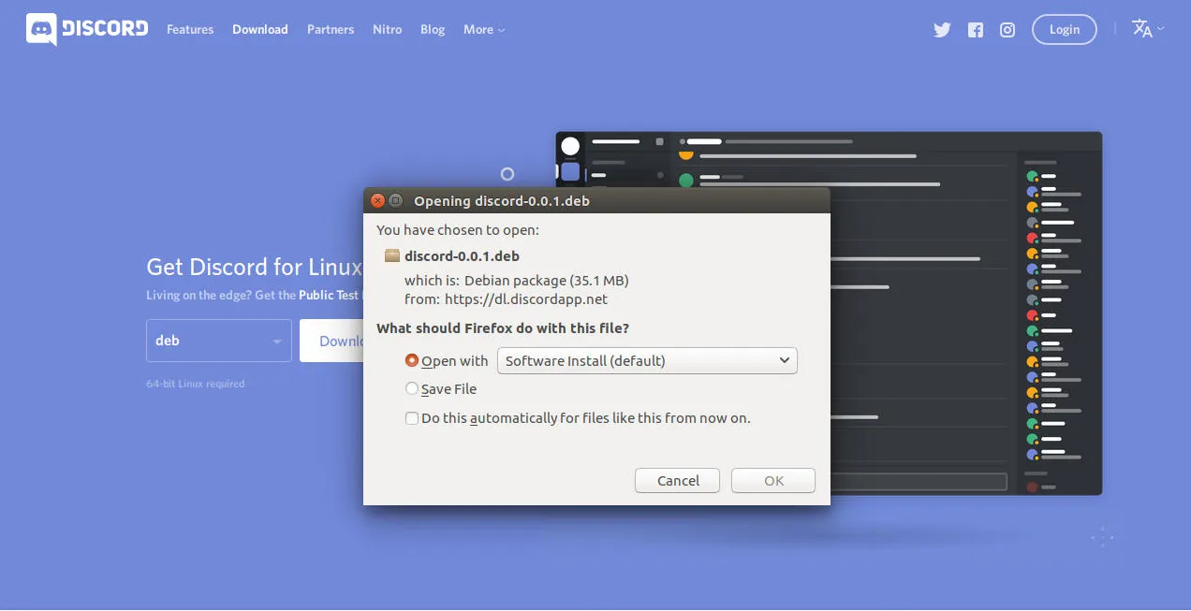Image resolution: width=1191 pixels, height=611 pixels.
Task: Confirm with the OK button
Action: (772, 480)
